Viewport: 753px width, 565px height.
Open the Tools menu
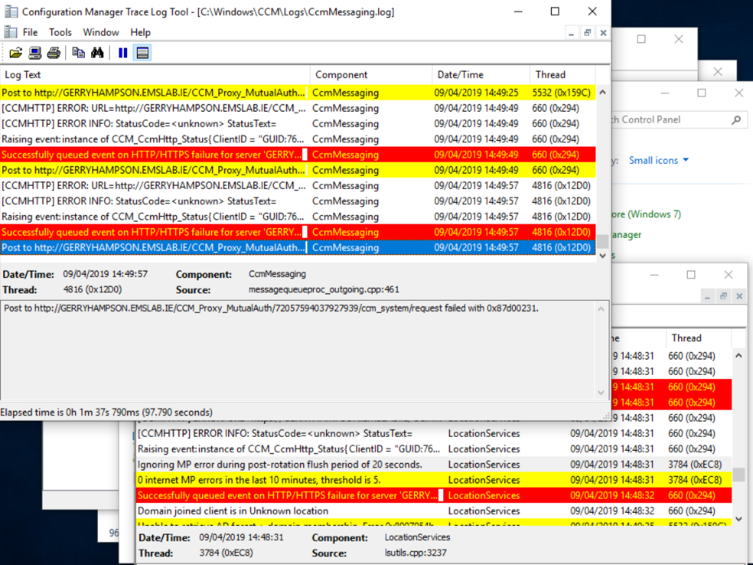60,32
